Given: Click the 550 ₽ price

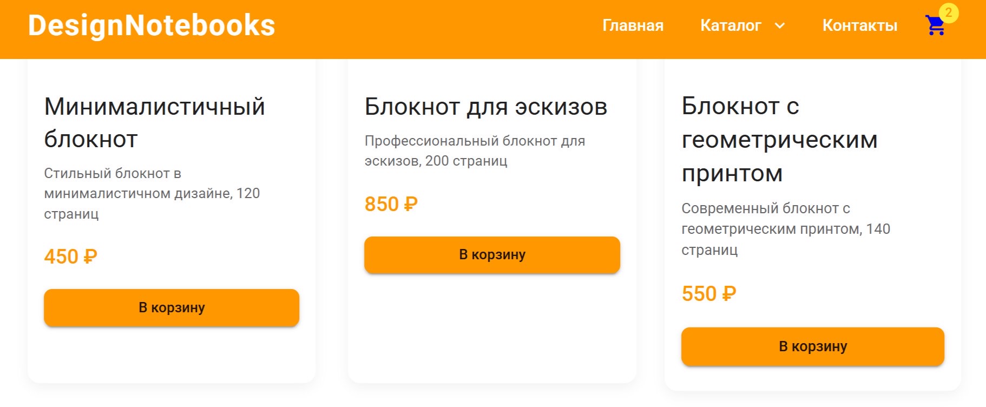Looking at the screenshot, I should point(708,294).
